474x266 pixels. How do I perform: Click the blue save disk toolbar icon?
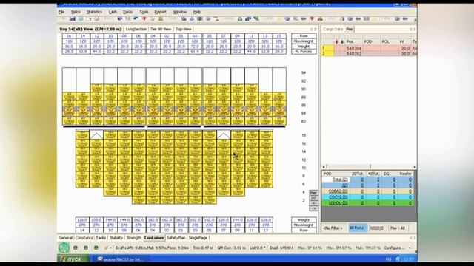tap(73, 19)
